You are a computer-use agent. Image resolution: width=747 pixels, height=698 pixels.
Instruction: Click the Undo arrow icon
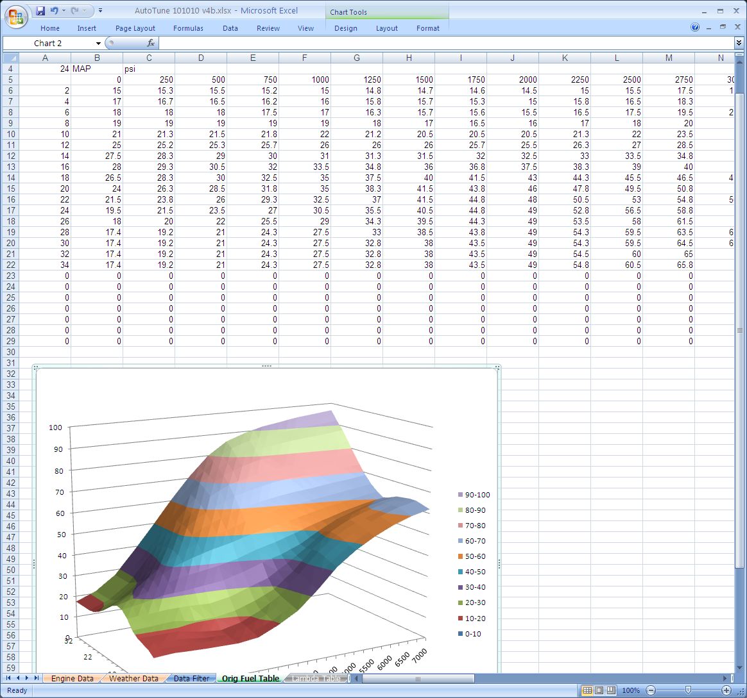54,11
